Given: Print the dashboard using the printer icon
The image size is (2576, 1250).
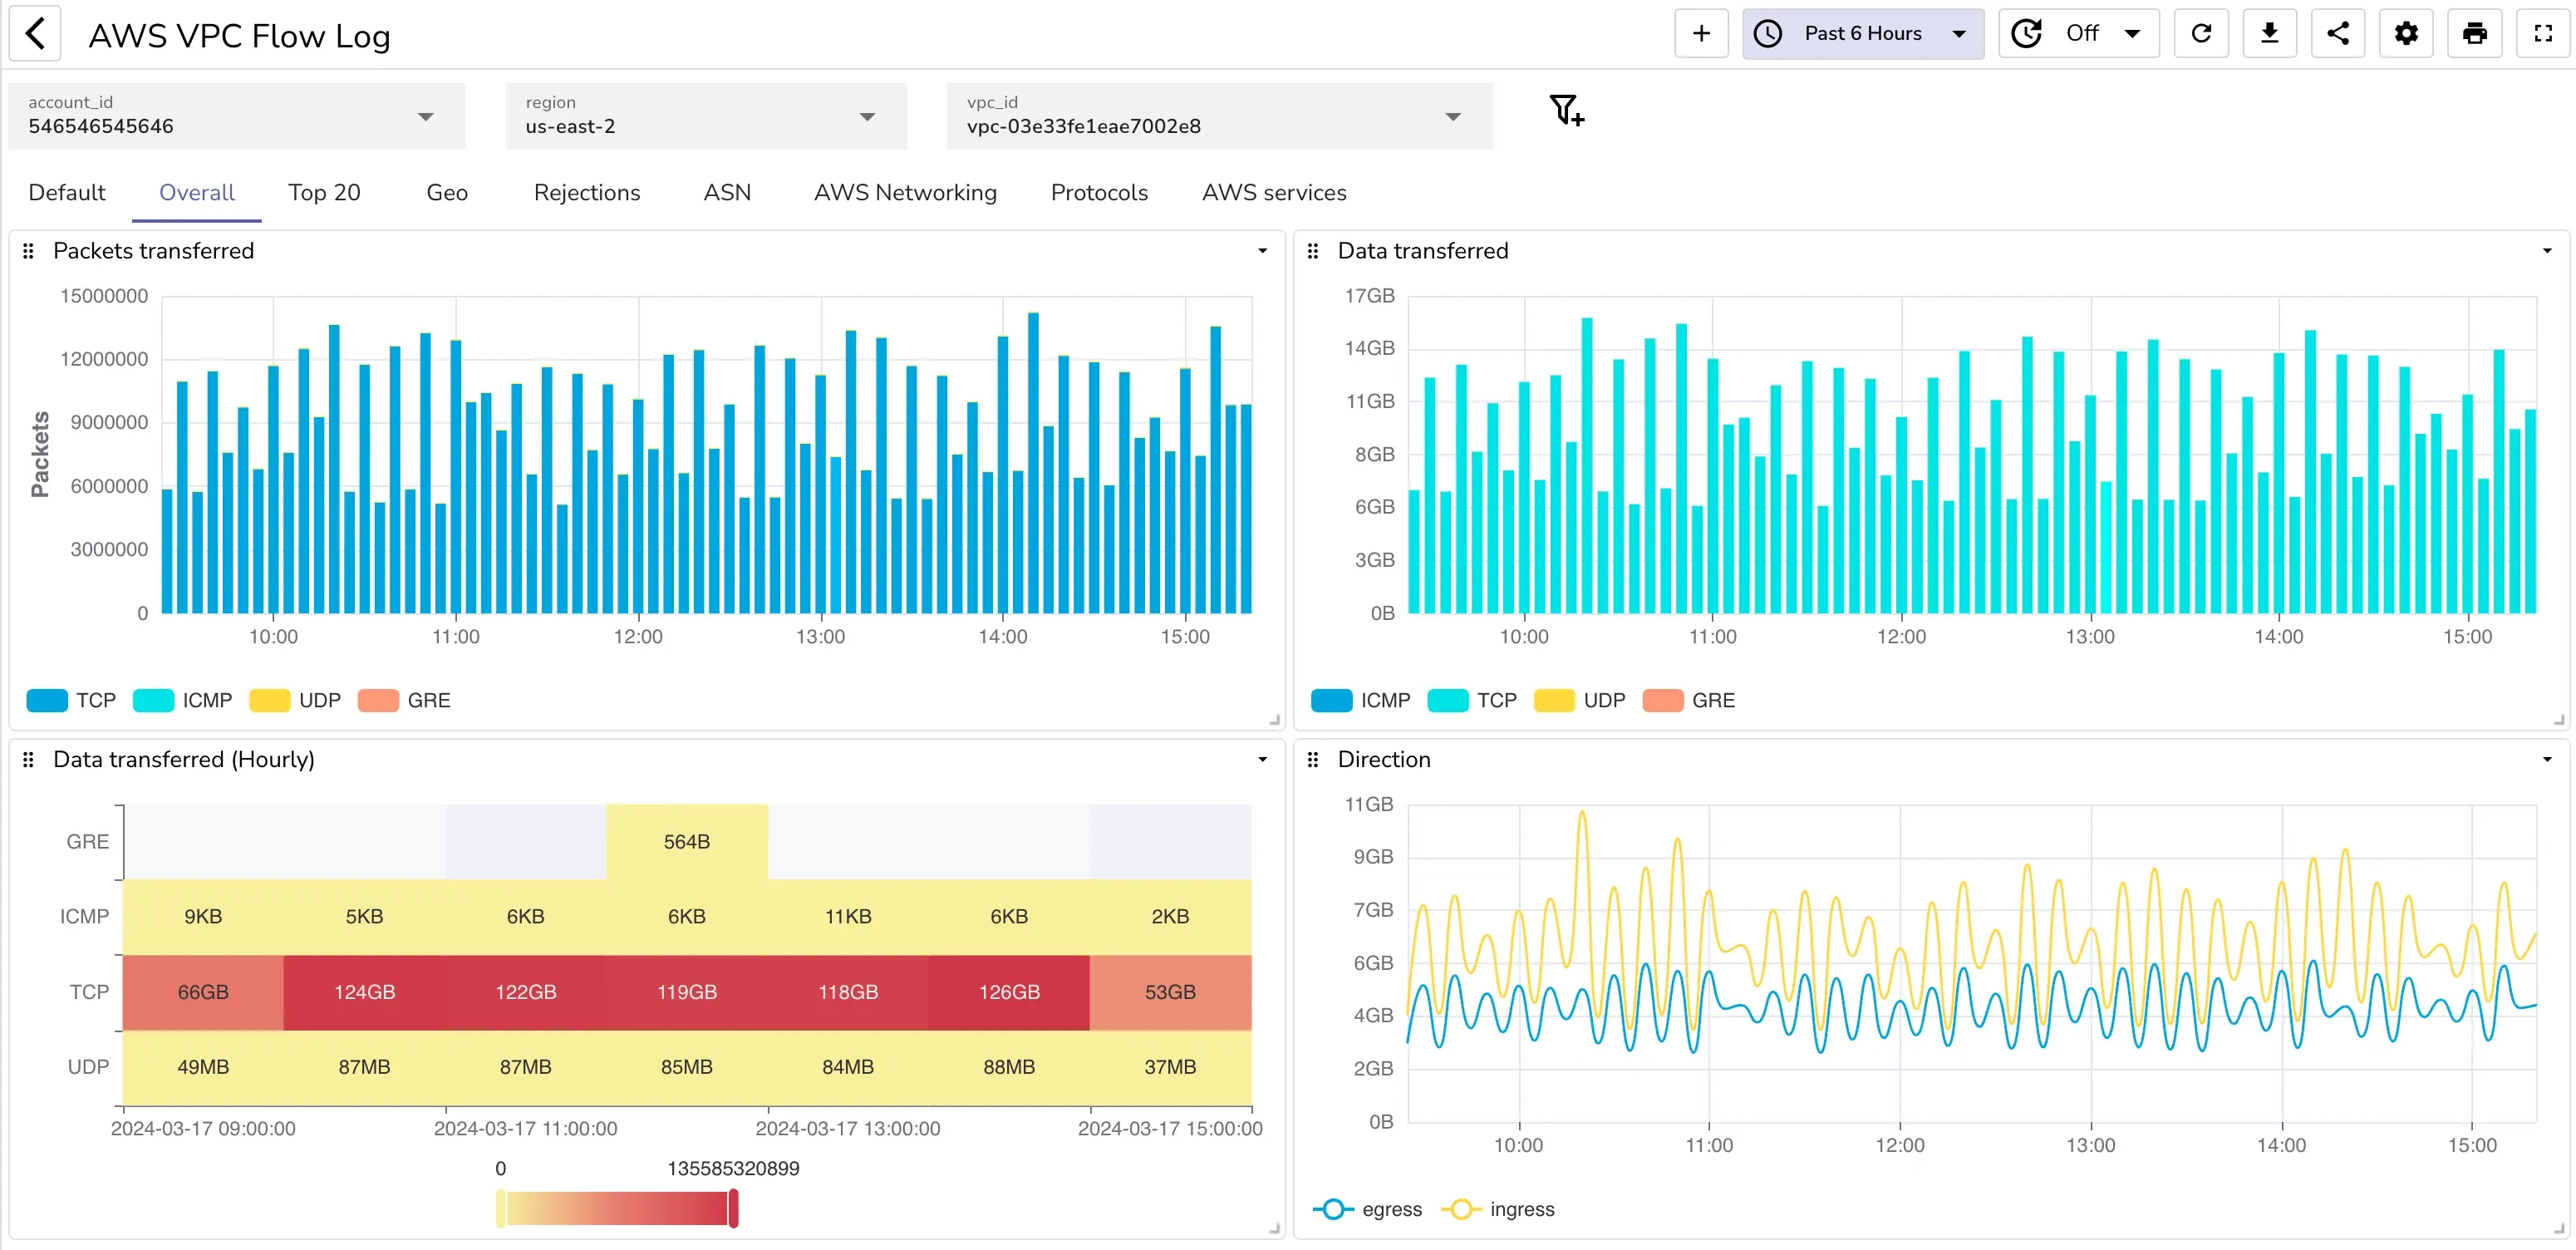Looking at the screenshot, I should click(2475, 33).
